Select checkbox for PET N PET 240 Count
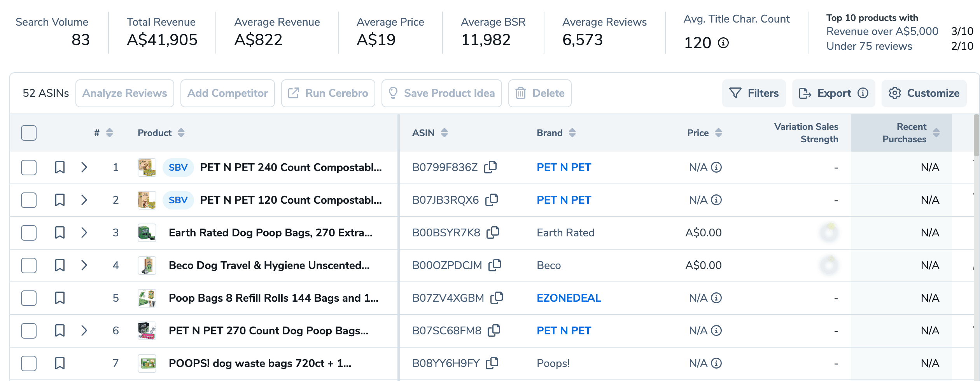Image resolution: width=980 pixels, height=381 pixels. click(29, 167)
